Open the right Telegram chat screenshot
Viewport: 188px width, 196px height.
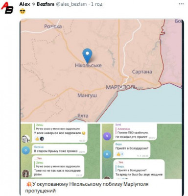(142, 151)
